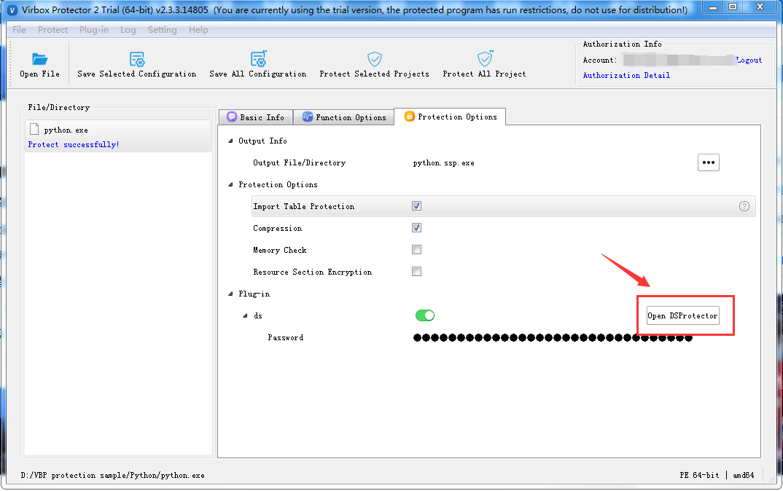This screenshot has width=783, height=491.
Task: Open the Setting menu
Action: coord(163,30)
